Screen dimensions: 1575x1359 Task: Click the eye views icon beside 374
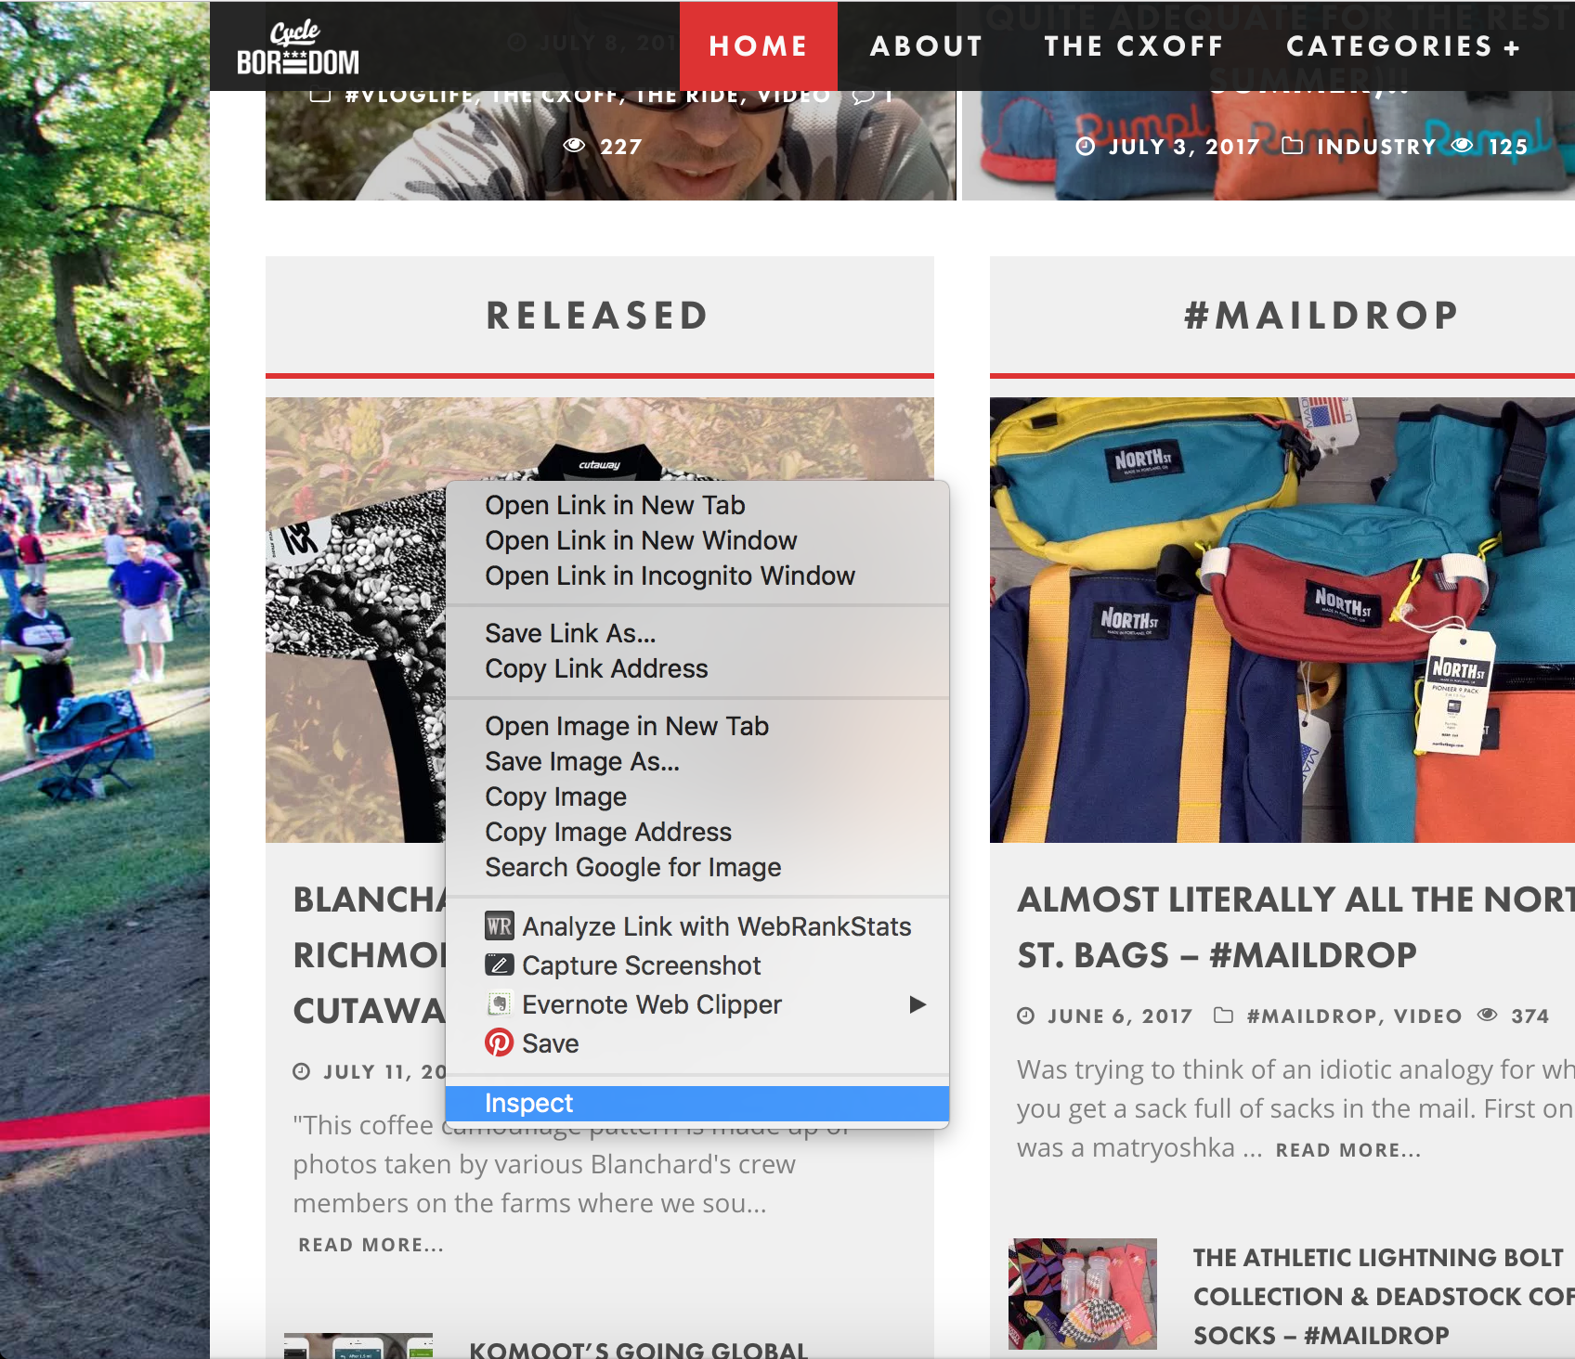1487,1015
